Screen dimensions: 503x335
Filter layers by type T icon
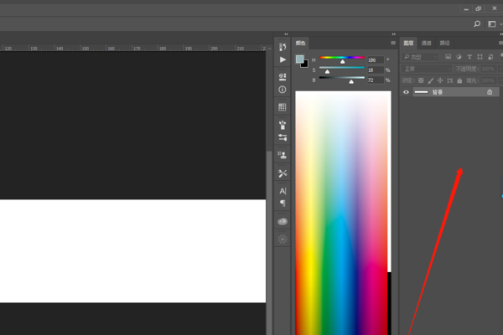(x=469, y=57)
